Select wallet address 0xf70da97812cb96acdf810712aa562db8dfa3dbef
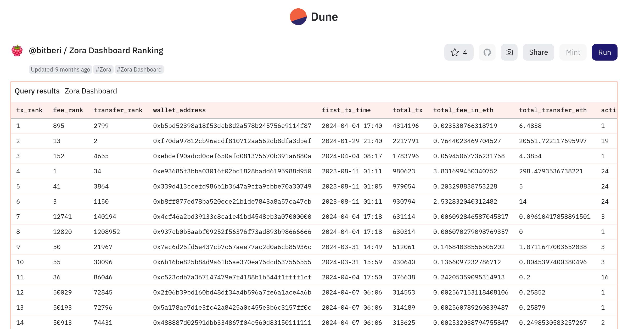 232,141
